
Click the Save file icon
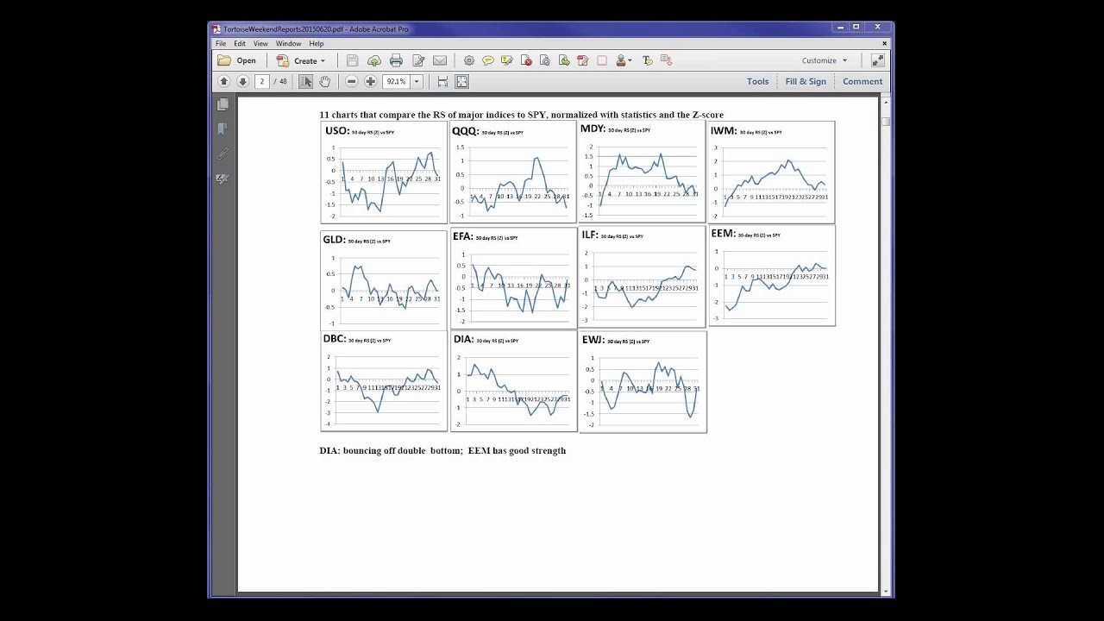click(x=352, y=60)
